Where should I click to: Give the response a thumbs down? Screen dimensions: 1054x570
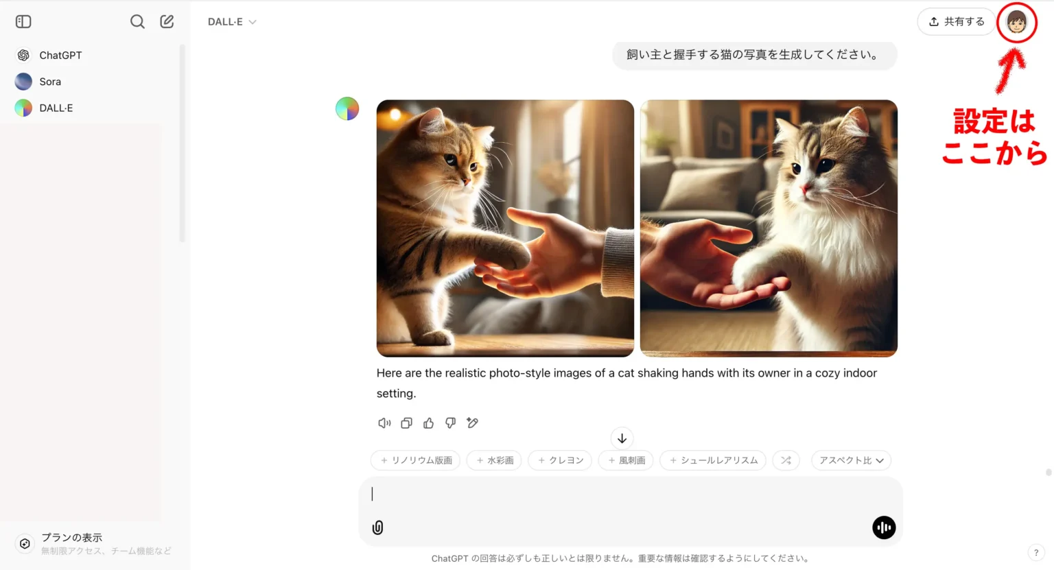coord(450,423)
